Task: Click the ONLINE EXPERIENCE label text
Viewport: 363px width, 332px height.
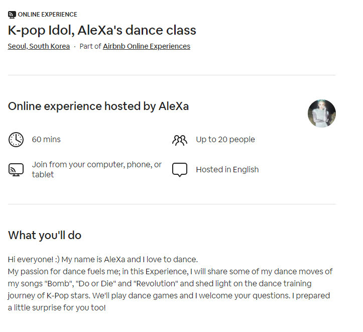Action: [x=47, y=15]
